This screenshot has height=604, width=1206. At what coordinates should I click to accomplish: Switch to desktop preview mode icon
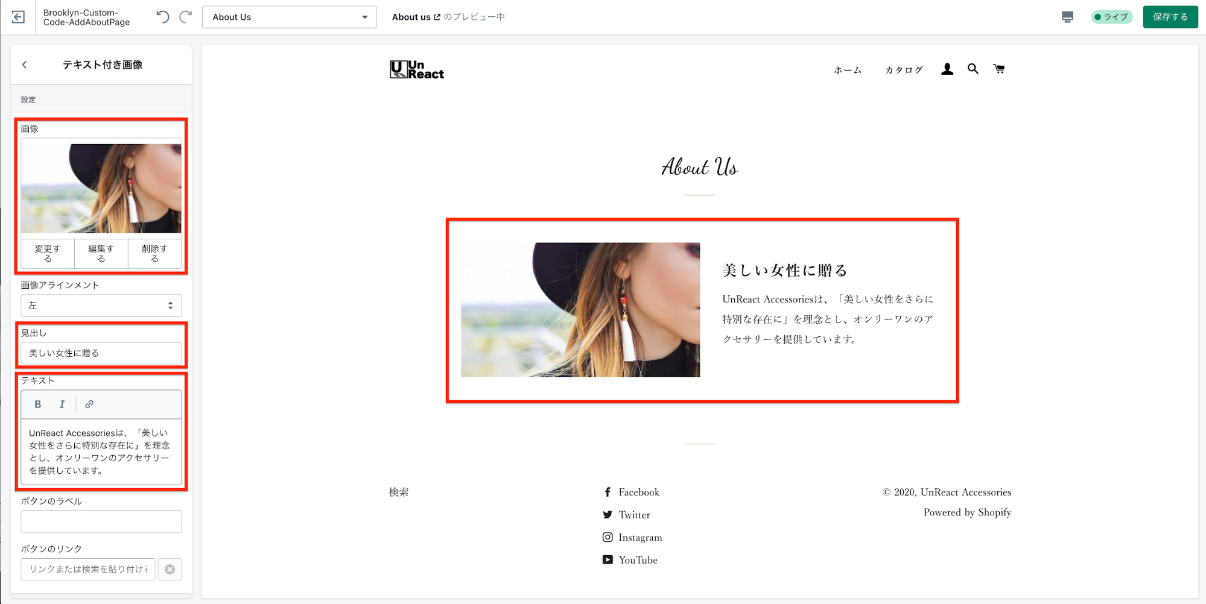[1067, 17]
